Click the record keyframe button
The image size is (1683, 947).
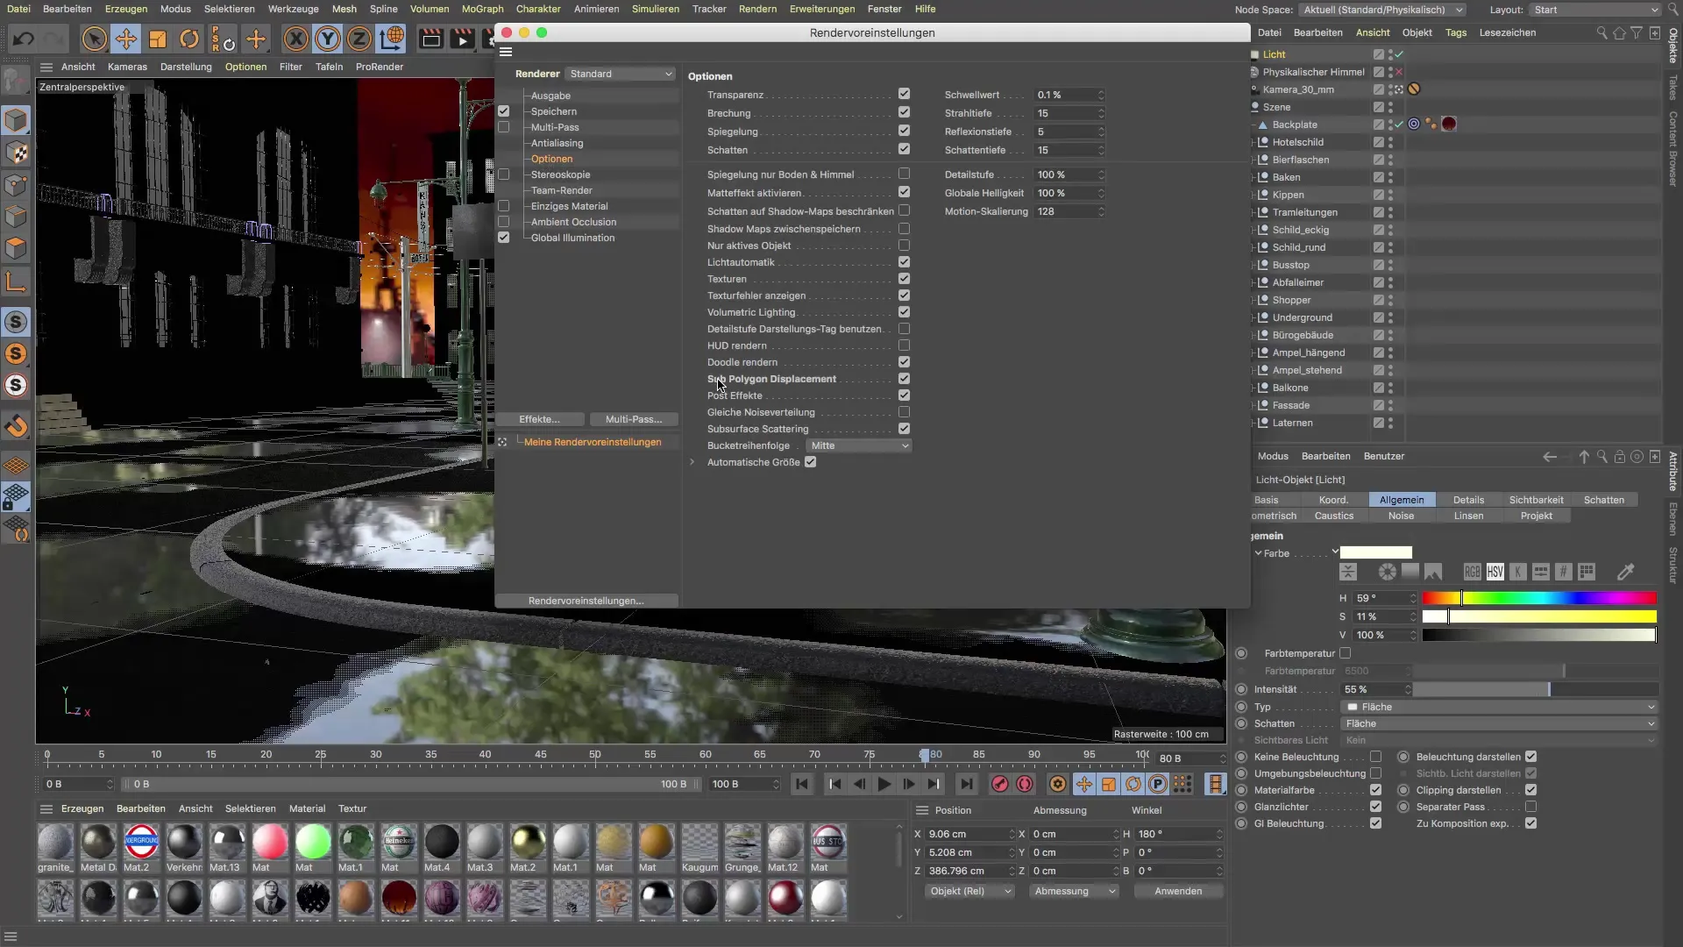tap(999, 784)
